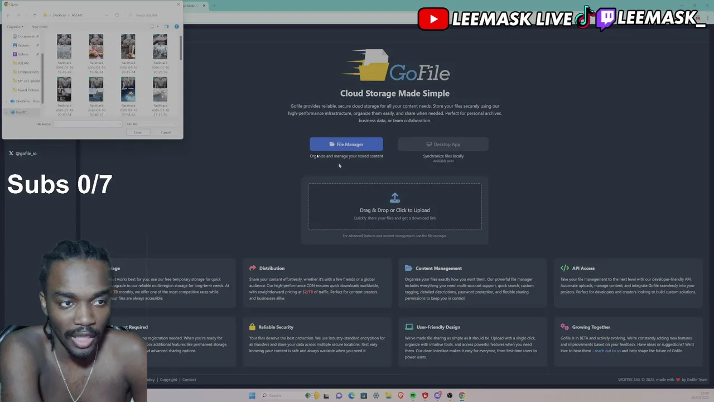Open the Windows Start menu
The image size is (714, 402).
coord(252,396)
